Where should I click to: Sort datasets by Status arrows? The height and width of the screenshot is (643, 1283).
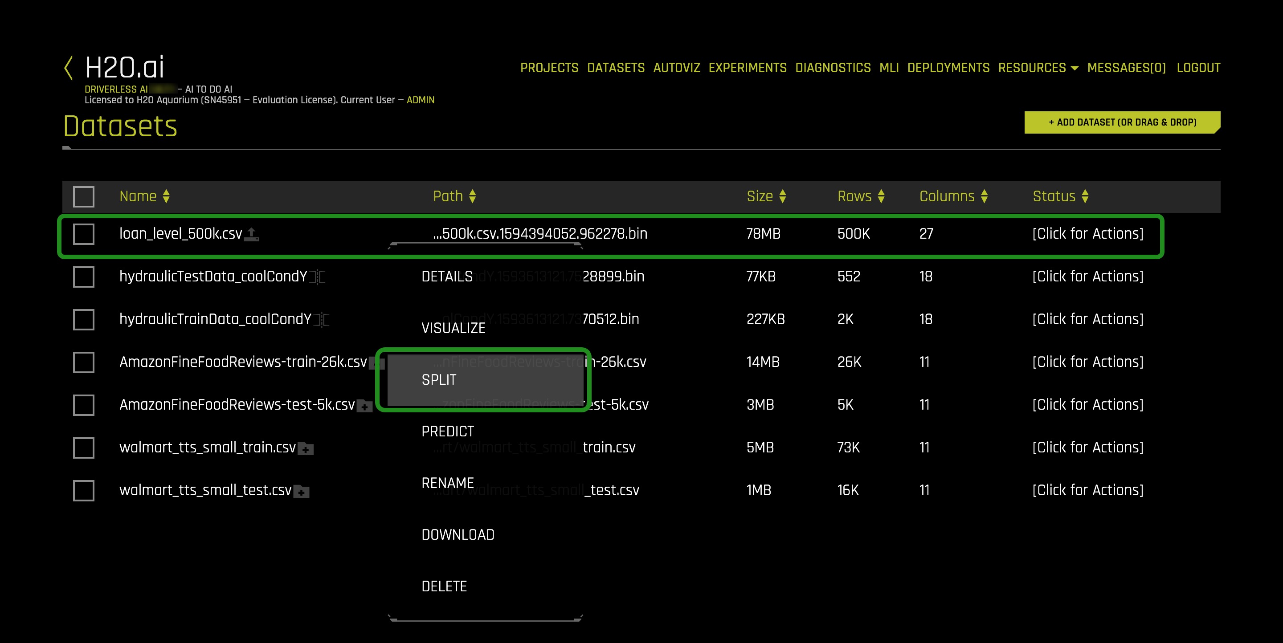pyautogui.click(x=1085, y=196)
